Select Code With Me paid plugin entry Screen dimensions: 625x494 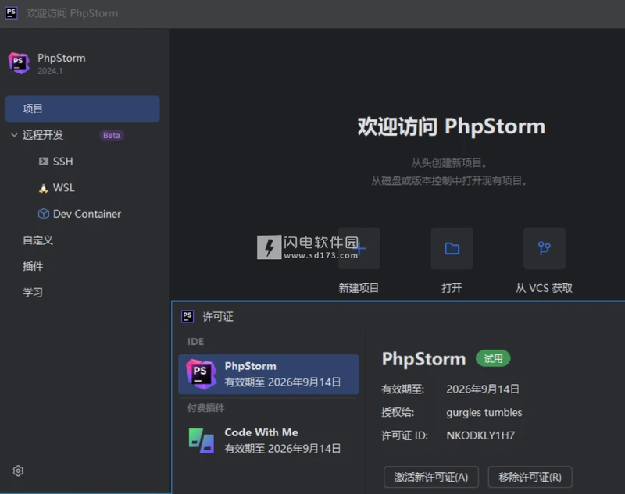click(269, 440)
